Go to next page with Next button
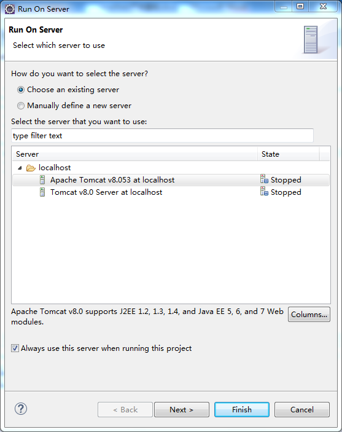 point(182,409)
